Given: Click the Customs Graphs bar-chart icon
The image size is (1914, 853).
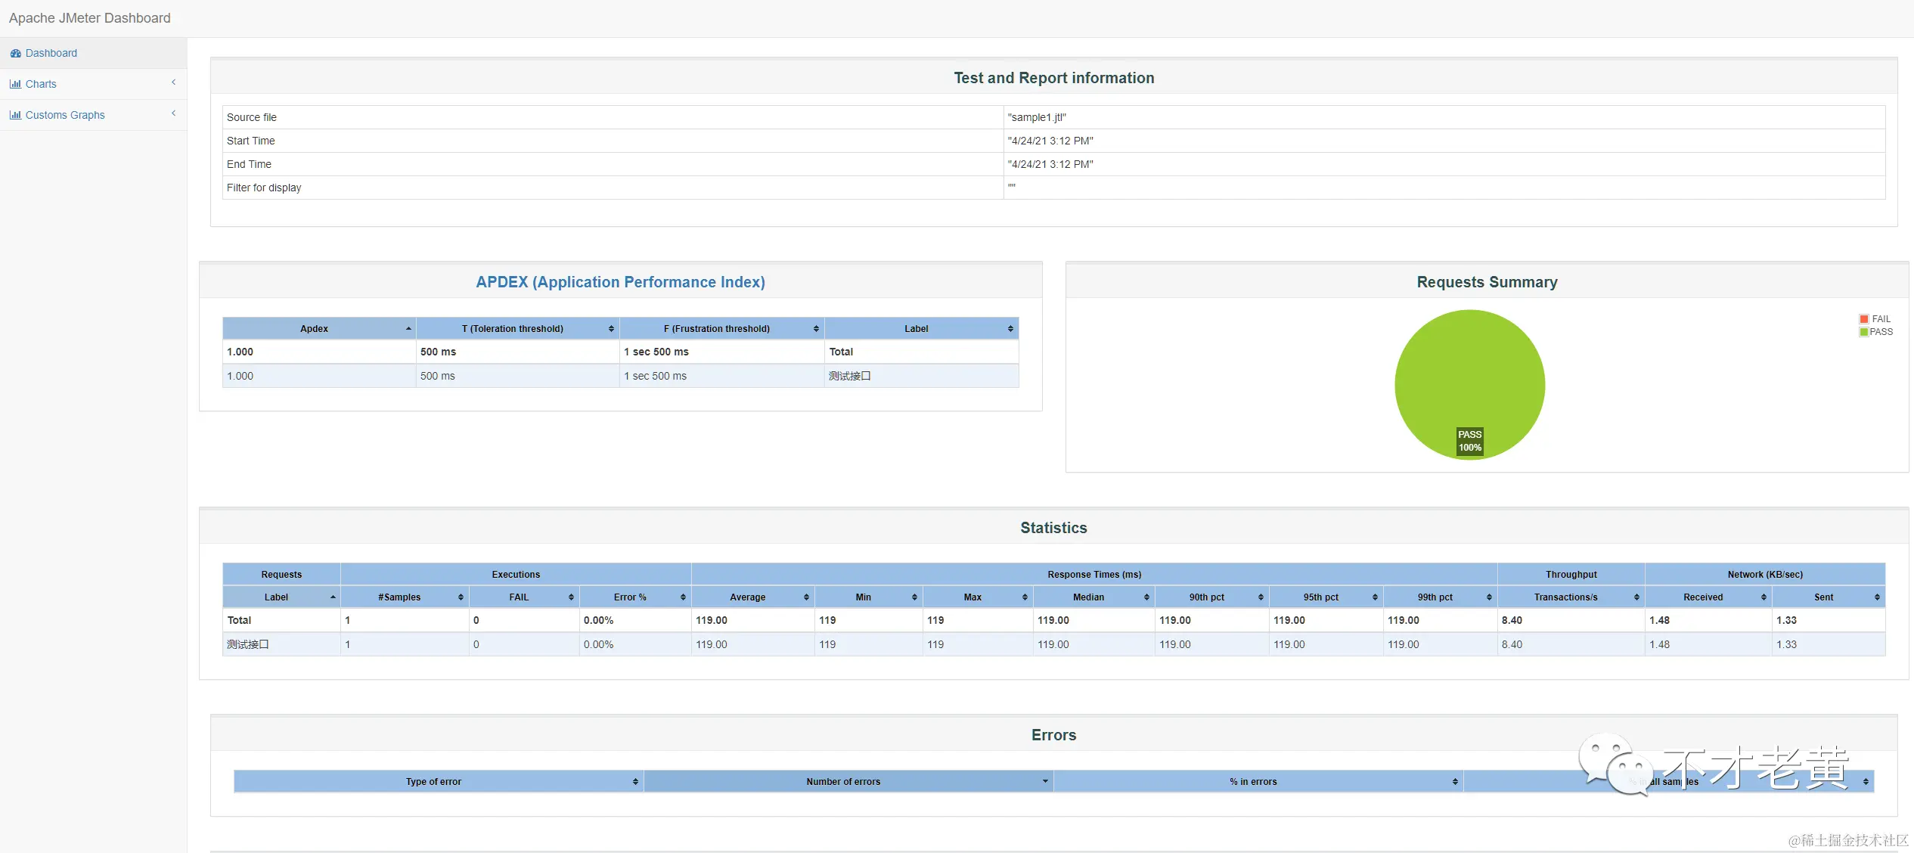Looking at the screenshot, I should pyautogui.click(x=15, y=116).
